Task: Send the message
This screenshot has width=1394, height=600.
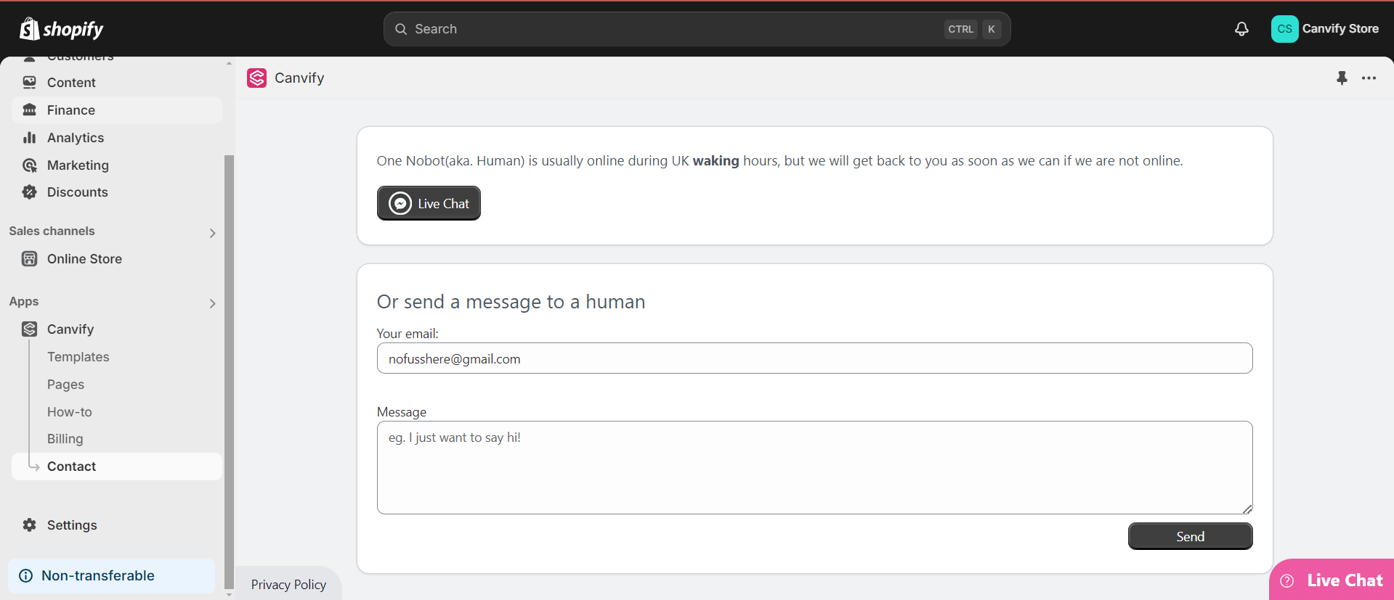Action: point(1190,536)
